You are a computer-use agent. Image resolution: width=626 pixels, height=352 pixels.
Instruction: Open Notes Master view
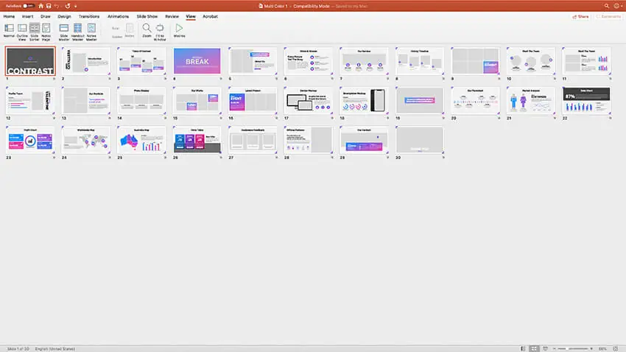point(91,32)
